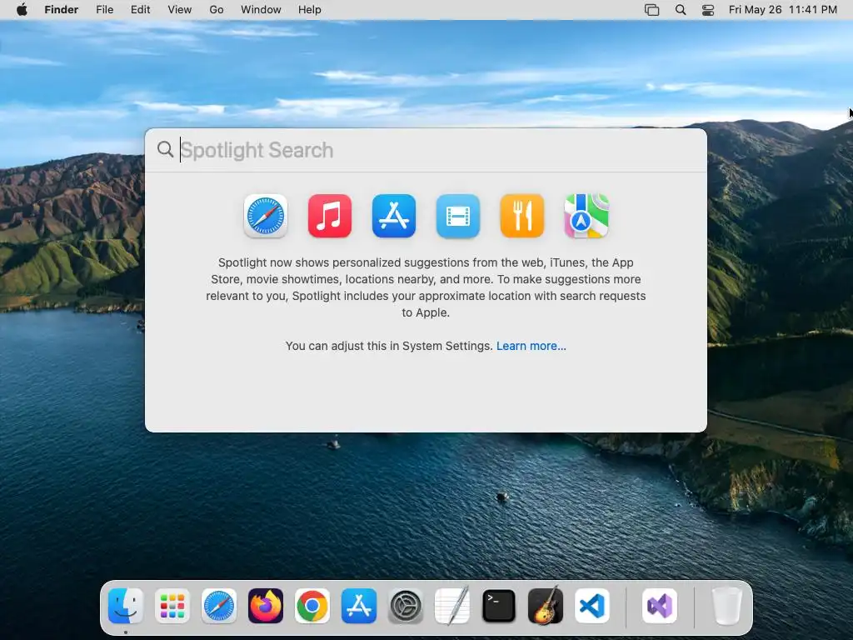Open the Learn more… link
Viewport: 853px width, 640px height.
tap(531, 346)
